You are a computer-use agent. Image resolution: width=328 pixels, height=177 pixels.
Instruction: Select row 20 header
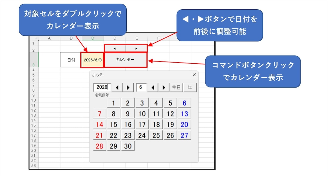point(34,150)
